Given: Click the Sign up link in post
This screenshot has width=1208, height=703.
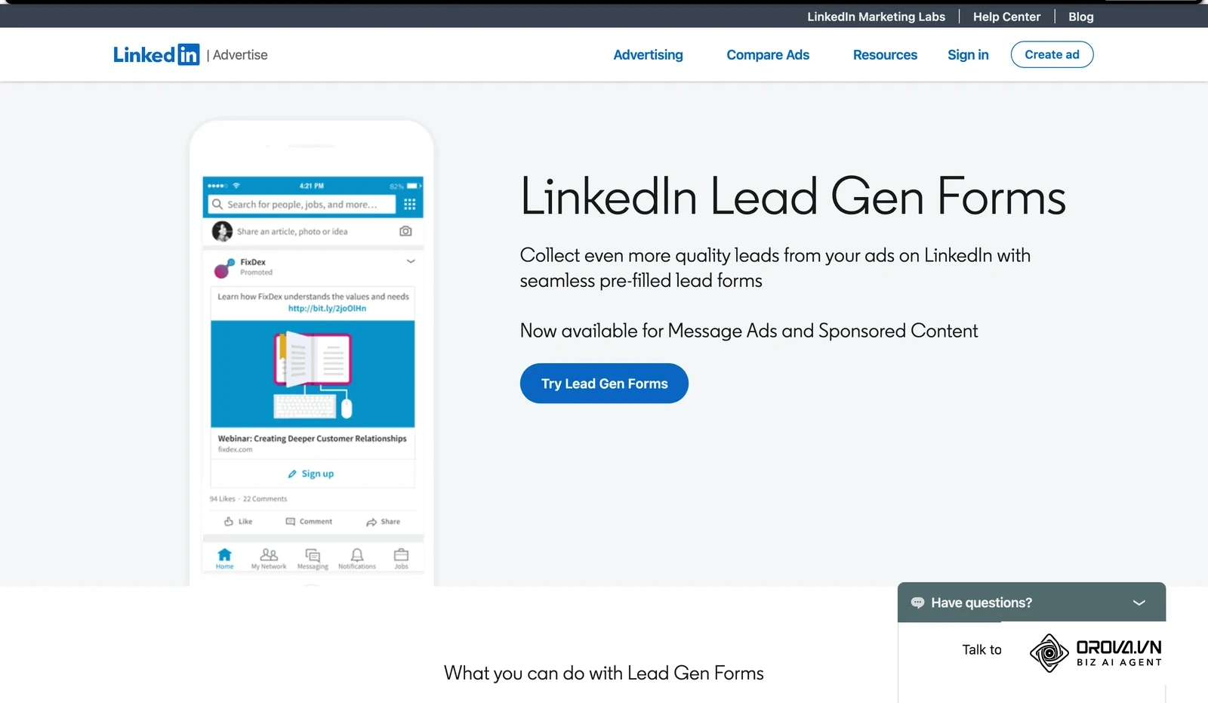Looking at the screenshot, I should 311,474.
